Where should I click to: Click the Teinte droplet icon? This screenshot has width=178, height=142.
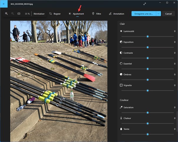(121, 129)
